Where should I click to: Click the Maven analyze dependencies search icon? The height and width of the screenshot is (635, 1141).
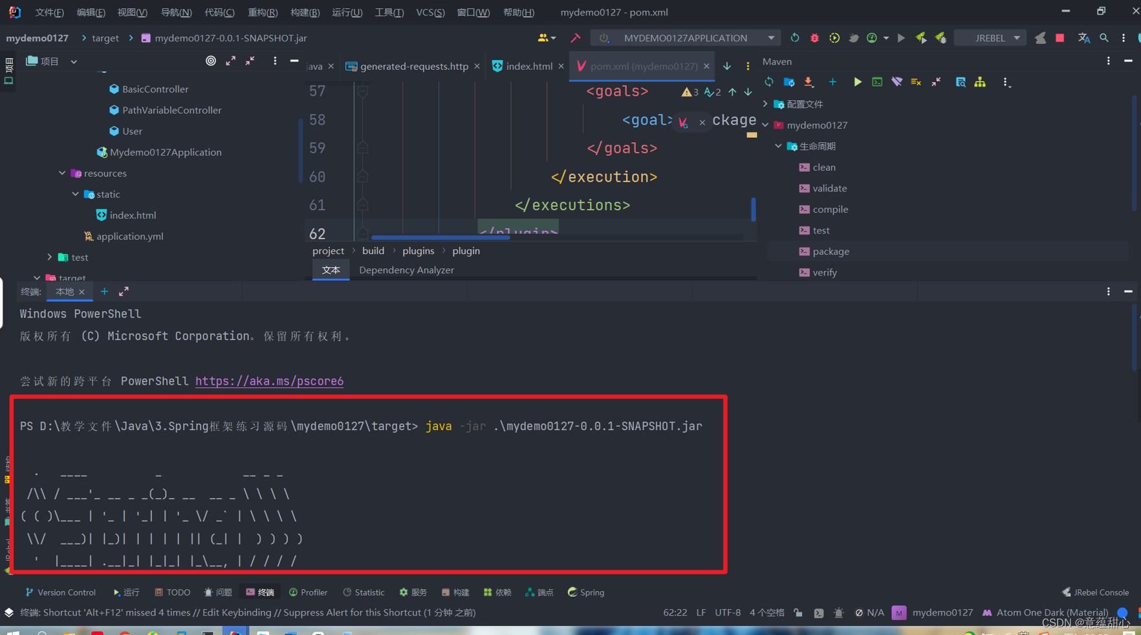pos(961,82)
